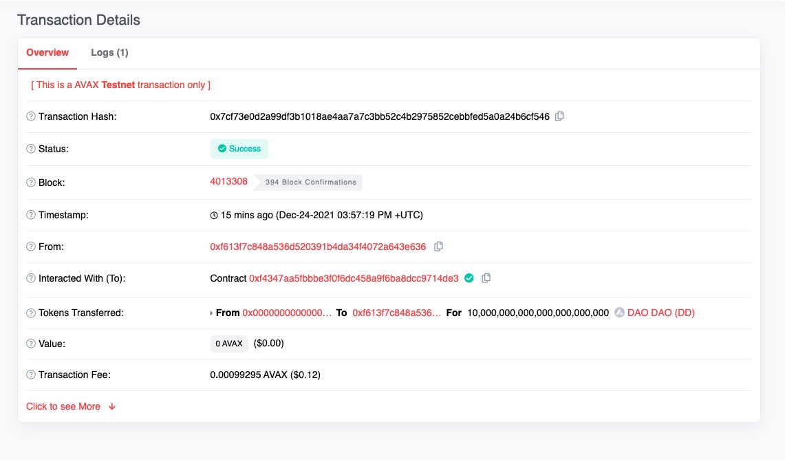Open token sender 0x0000000000000... link
785x460 pixels.
[x=287, y=313]
